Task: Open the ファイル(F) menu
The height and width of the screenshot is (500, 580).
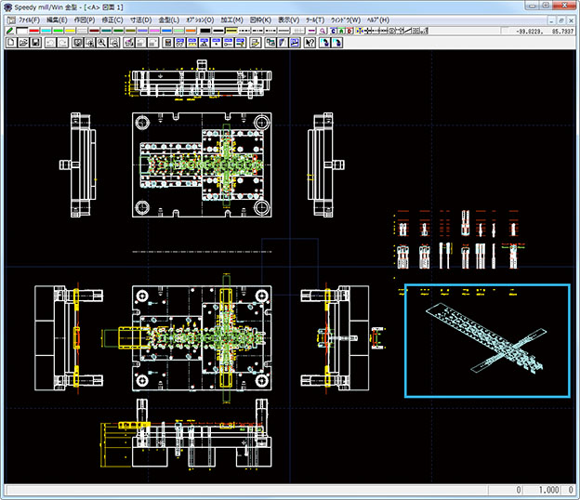Action: click(29, 19)
